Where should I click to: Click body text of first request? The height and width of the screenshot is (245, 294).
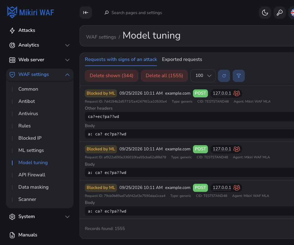[107, 134]
